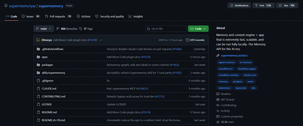Select the agent-memory topic tag
This screenshot has height=126, width=303.
[x=226, y=62]
